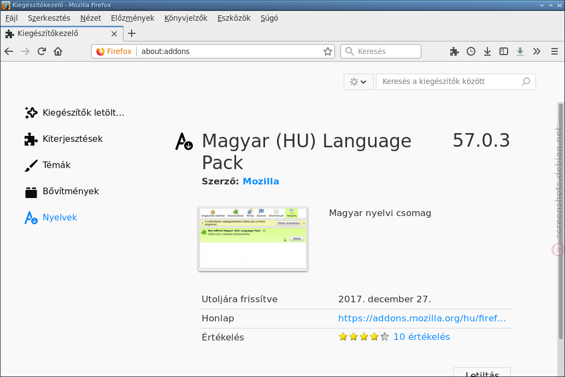Click the forward navigation arrow
Screen dimensions: 565x377
tap(25, 51)
